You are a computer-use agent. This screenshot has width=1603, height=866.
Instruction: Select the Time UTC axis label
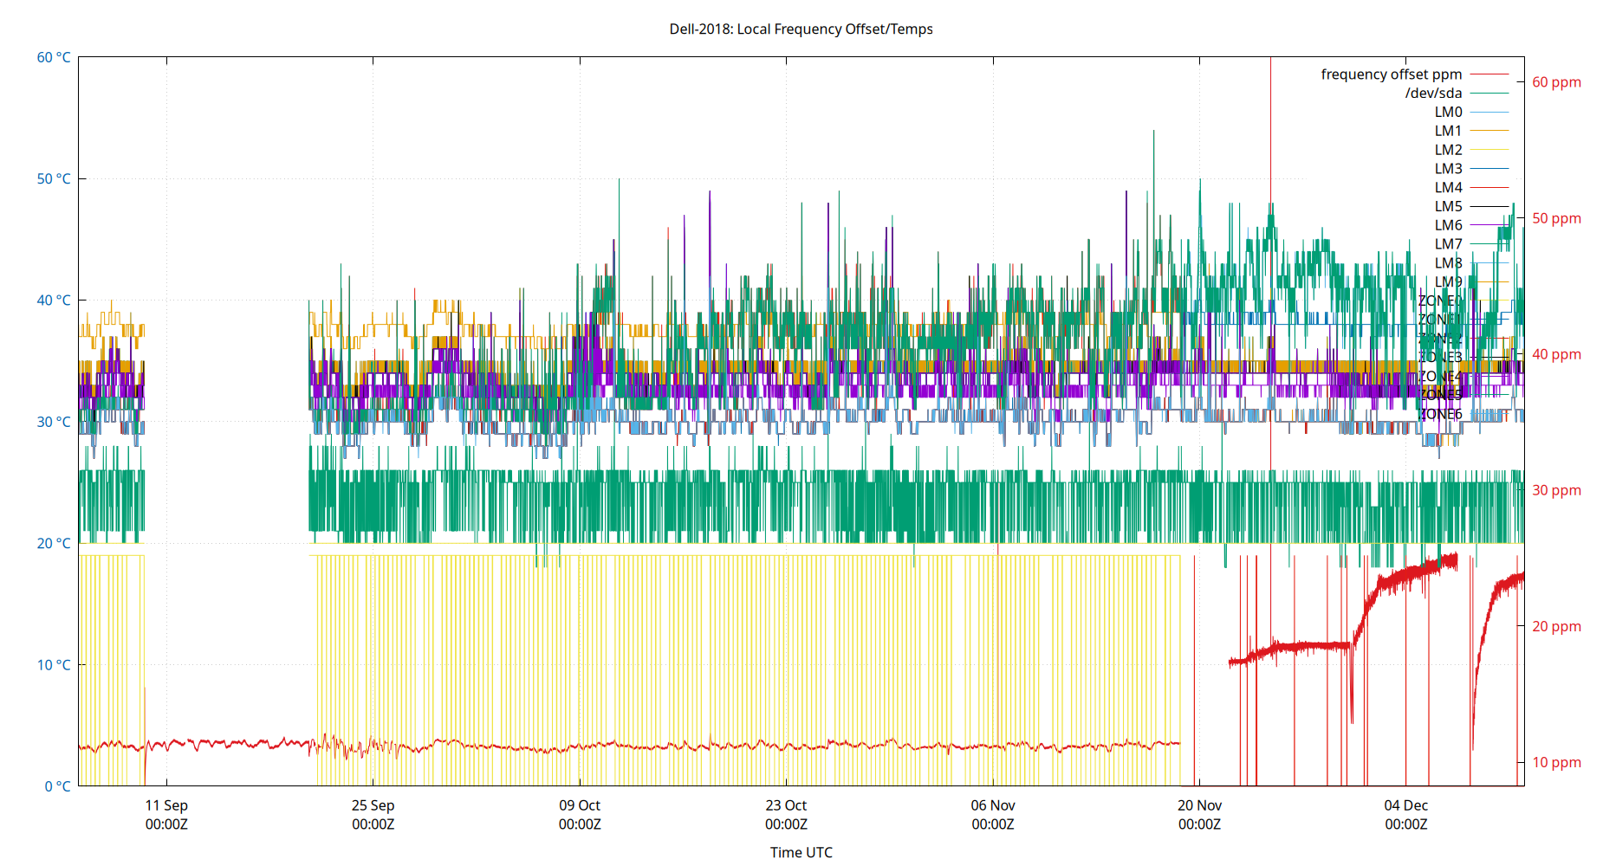[800, 851]
